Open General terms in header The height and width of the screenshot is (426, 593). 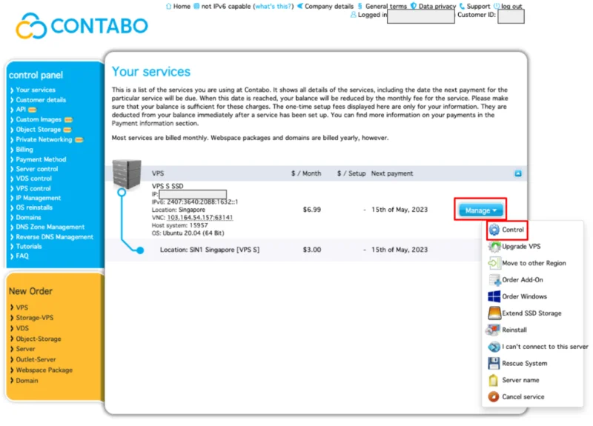point(386,6)
